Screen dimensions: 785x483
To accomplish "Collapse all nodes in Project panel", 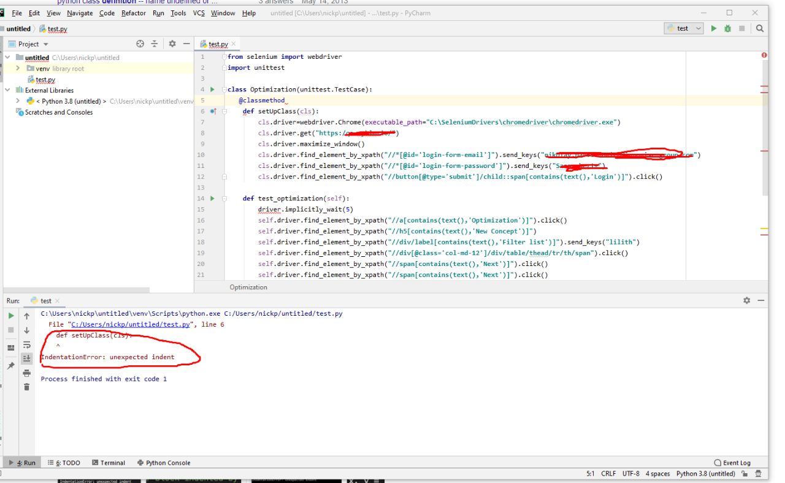I will point(155,44).
